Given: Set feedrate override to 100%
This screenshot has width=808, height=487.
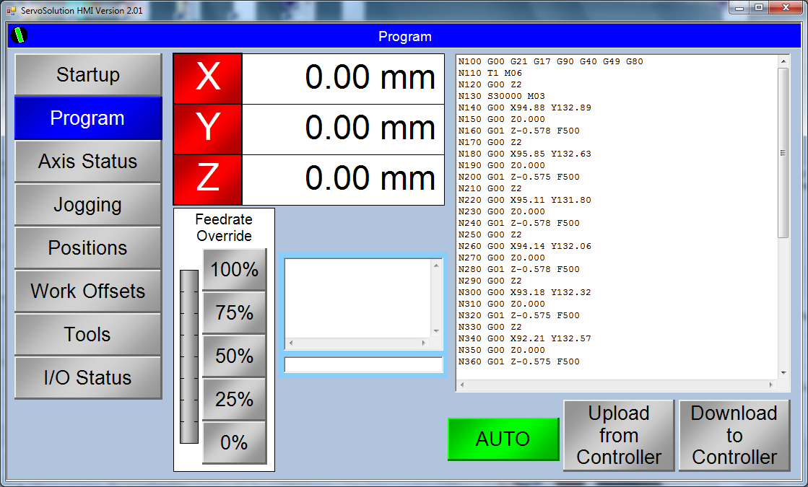Looking at the screenshot, I should coord(234,270).
